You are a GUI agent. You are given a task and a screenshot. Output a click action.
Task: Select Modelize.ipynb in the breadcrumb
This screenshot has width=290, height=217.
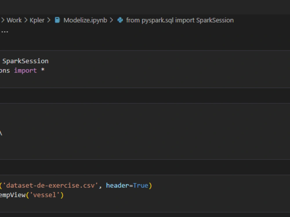(85, 20)
